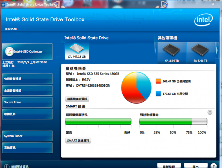The height and width of the screenshot is (168, 222).
Task: Open System Tuner
Action: 27,136
